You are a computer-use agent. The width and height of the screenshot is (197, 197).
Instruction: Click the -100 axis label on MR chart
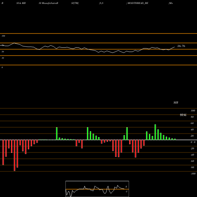193,174
